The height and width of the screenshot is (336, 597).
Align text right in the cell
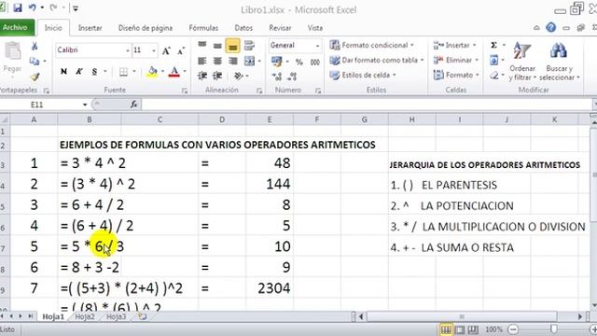[x=232, y=61]
